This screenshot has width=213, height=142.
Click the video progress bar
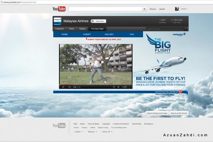(95, 85)
